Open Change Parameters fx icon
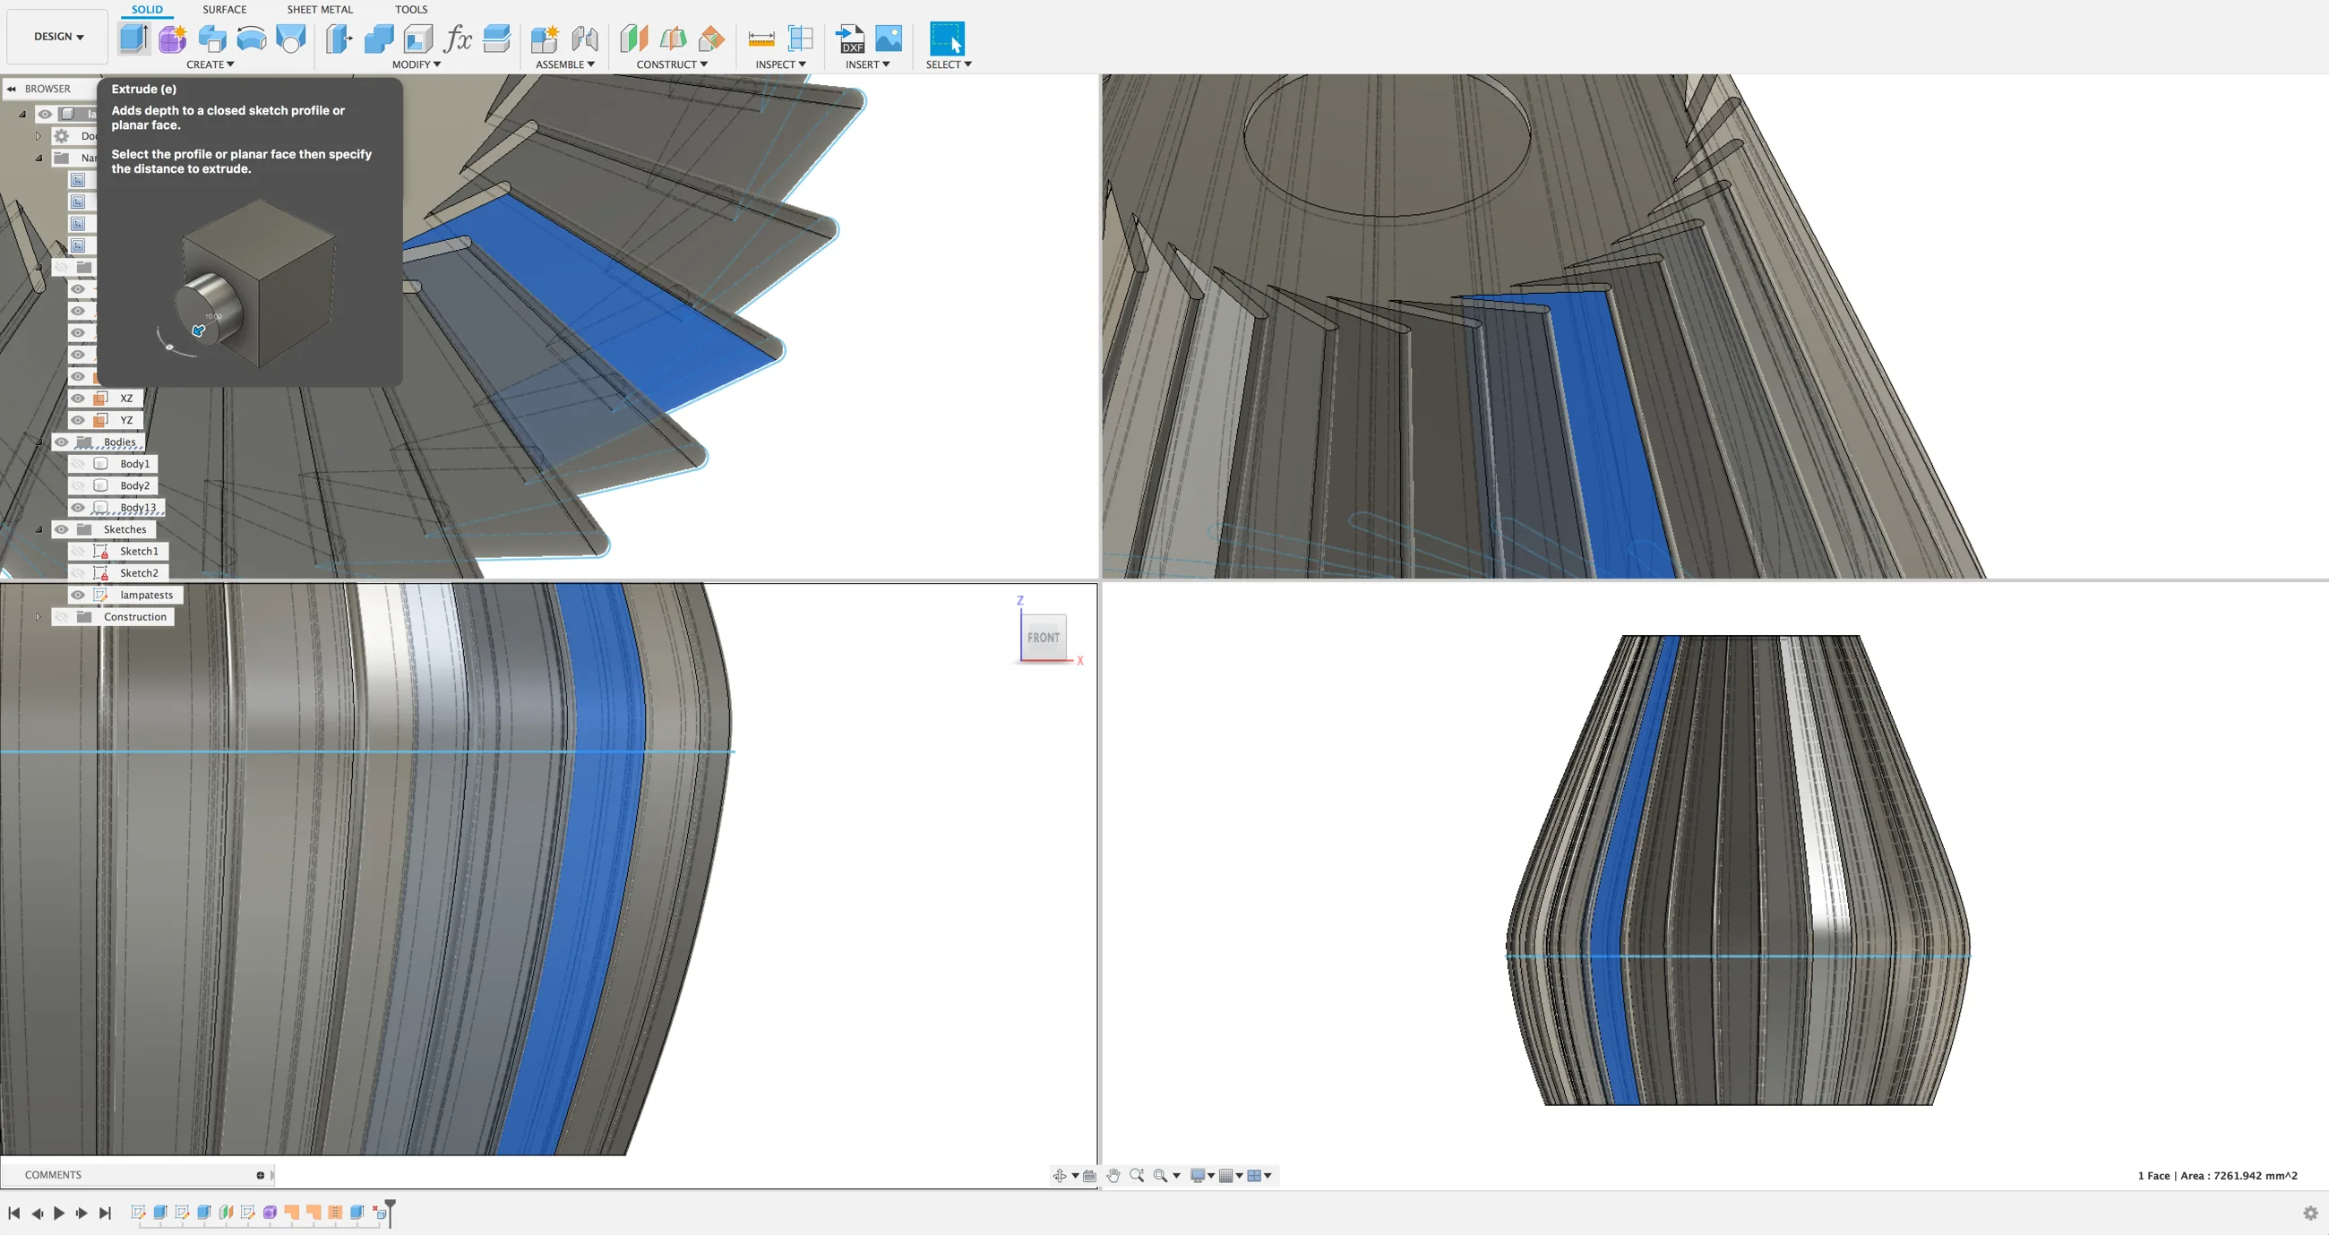Image resolution: width=2329 pixels, height=1235 pixels. 458,39
